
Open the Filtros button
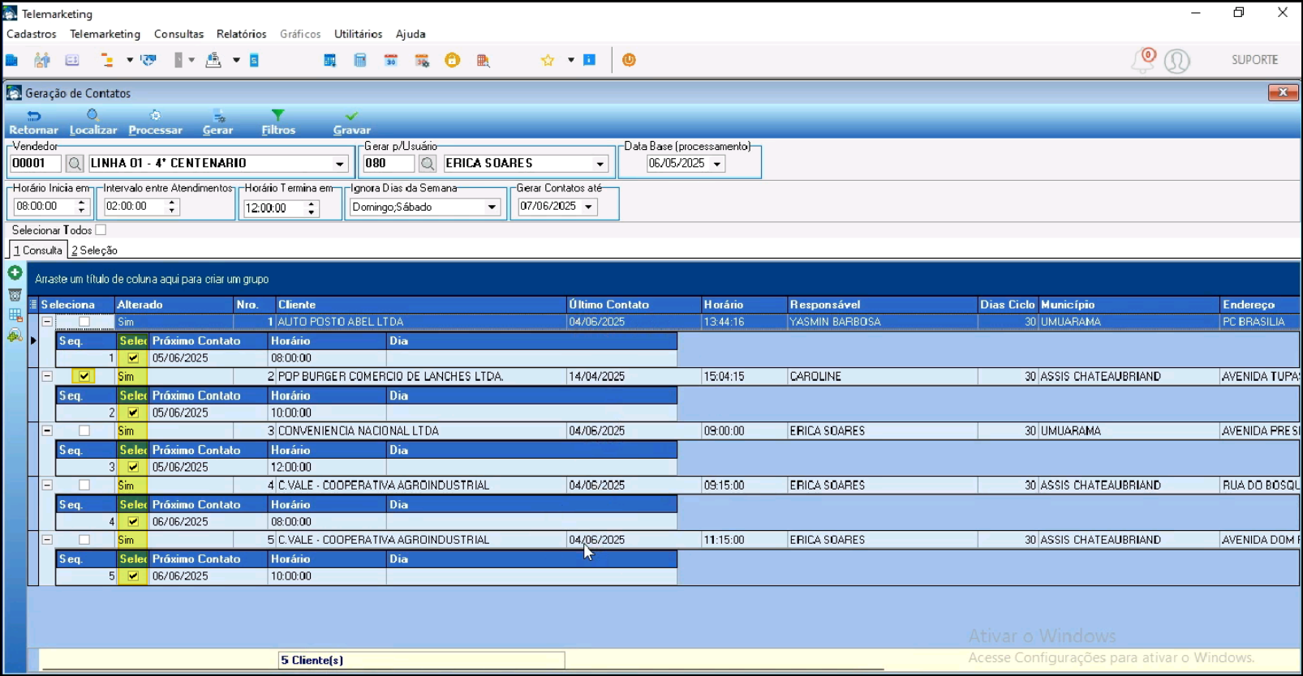pyautogui.click(x=278, y=122)
